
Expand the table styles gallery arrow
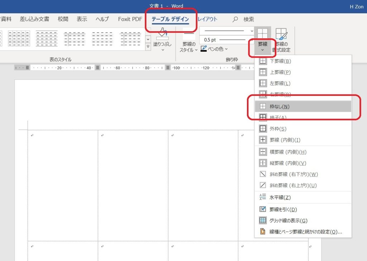pyautogui.click(x=148, y=47)
